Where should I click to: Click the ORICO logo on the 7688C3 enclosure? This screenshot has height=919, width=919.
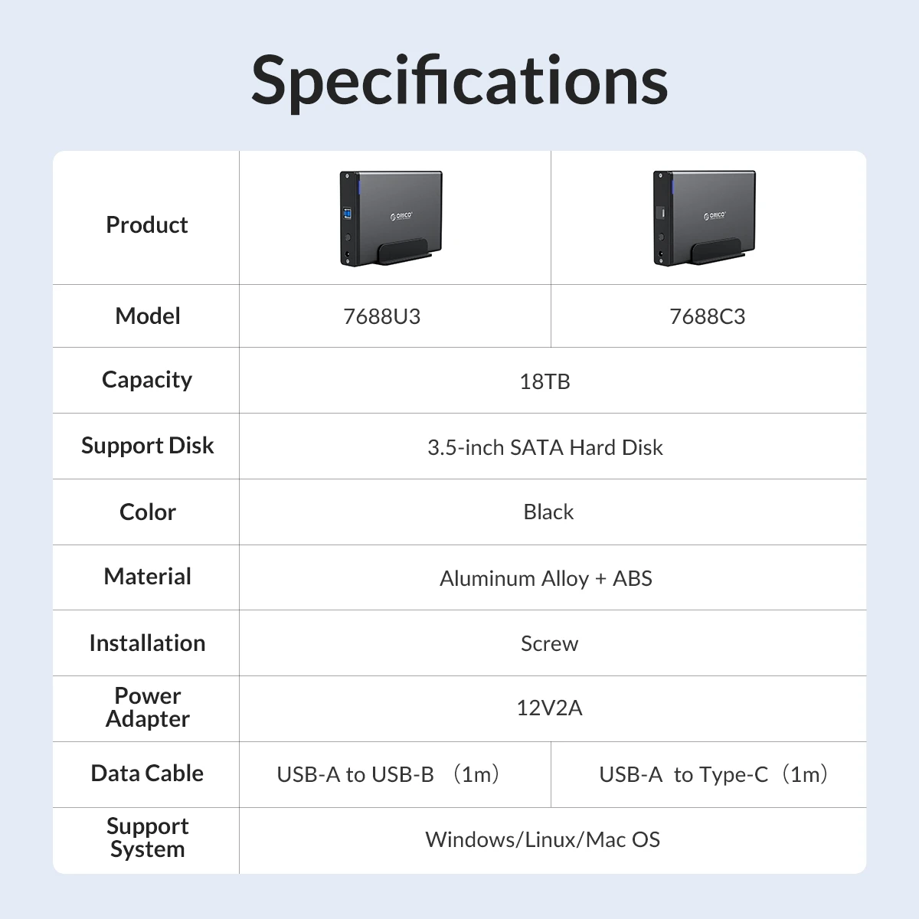[x=715, y=216]
